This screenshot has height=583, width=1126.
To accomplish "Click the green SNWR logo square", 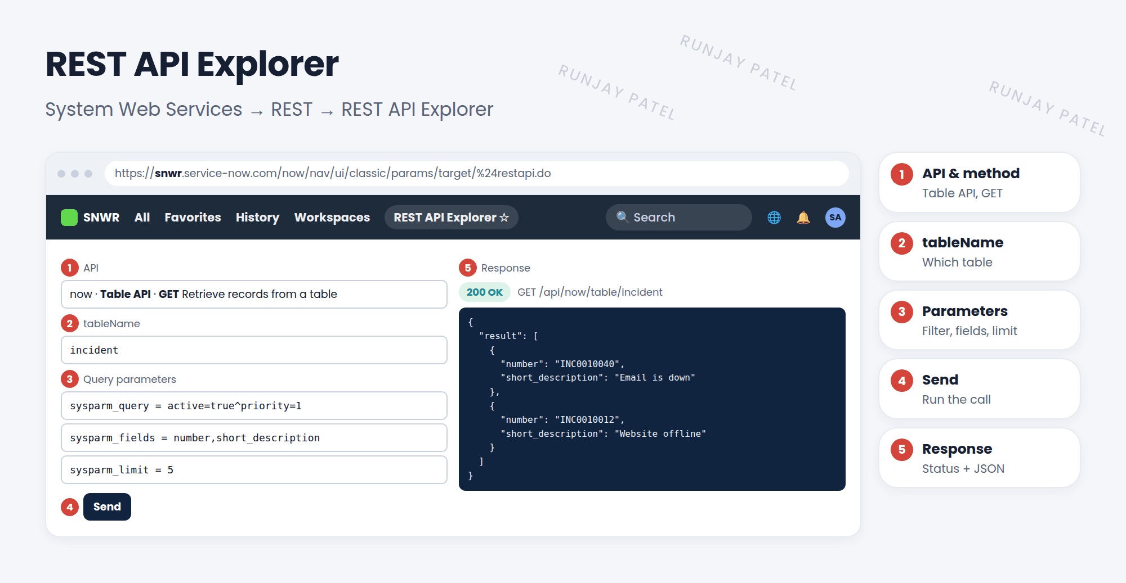I will pyautogui.click(x=69, y=218).
